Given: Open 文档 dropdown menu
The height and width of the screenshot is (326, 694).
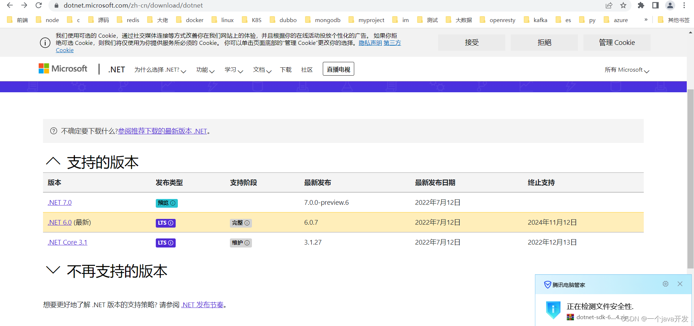Looking at the screenshot, I should pyautogui.click(x=262, y=70).
